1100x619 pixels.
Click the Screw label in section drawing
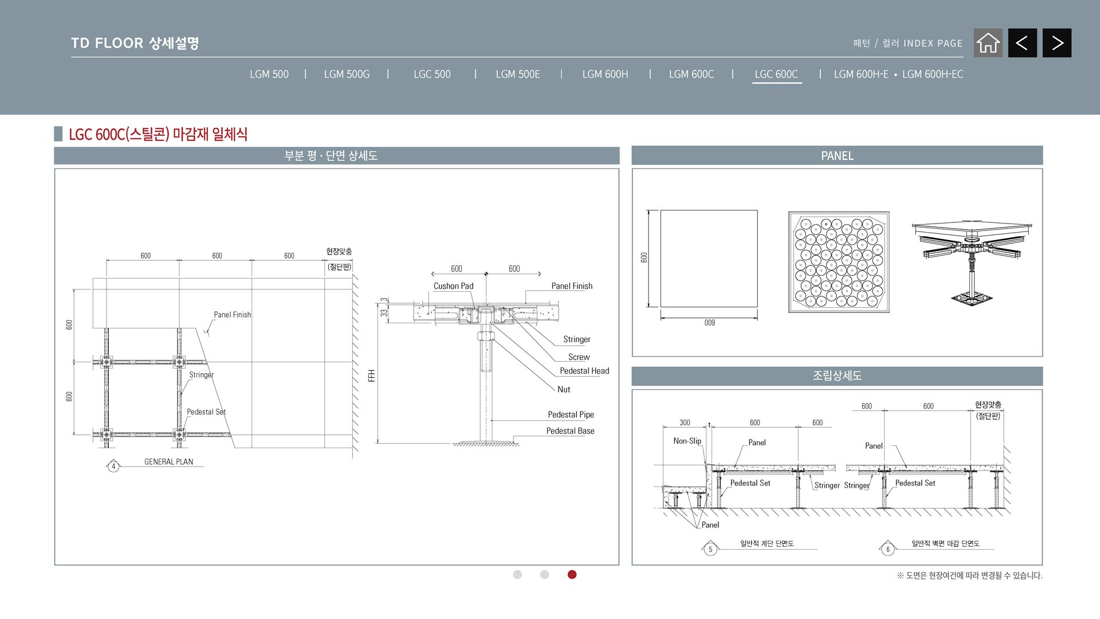pos(579,356)
